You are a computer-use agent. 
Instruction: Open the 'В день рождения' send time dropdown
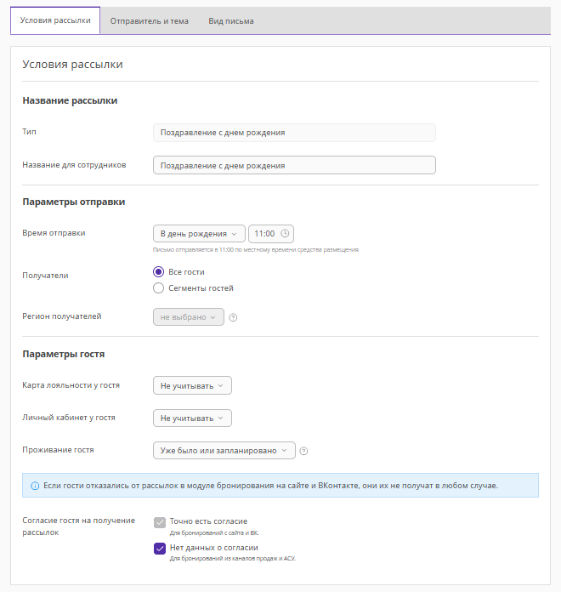click(x=198, y=234)
